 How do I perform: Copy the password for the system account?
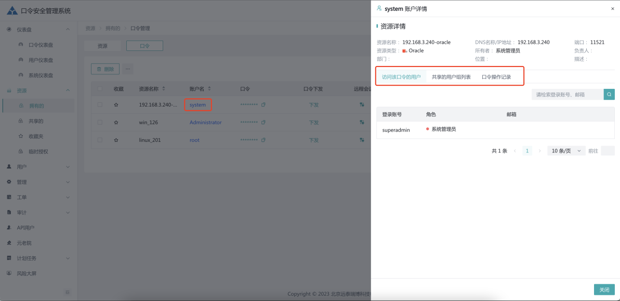point(263,105)
